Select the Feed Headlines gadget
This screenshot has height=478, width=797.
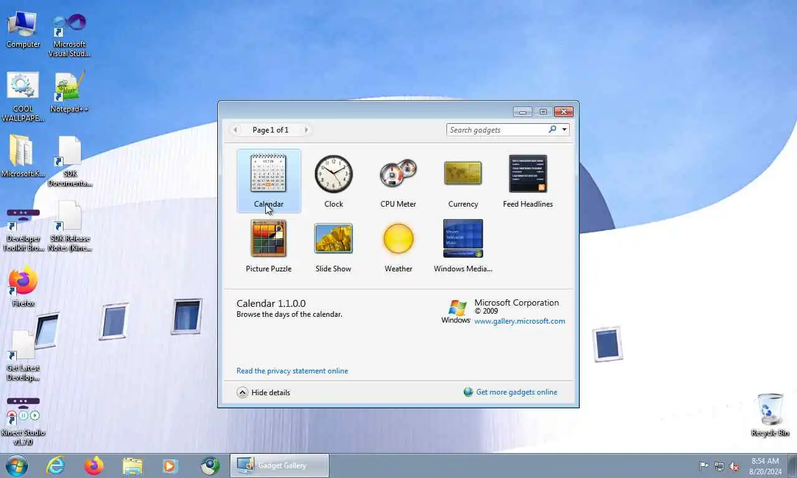pyautogui.click(x=528, y=180)
